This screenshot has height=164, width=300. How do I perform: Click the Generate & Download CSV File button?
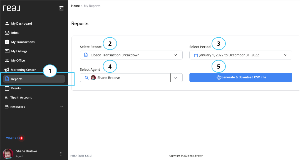[241, 77]
